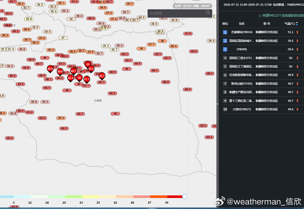Select the 50 pin above the 50.5 pin

pos(88,64)
